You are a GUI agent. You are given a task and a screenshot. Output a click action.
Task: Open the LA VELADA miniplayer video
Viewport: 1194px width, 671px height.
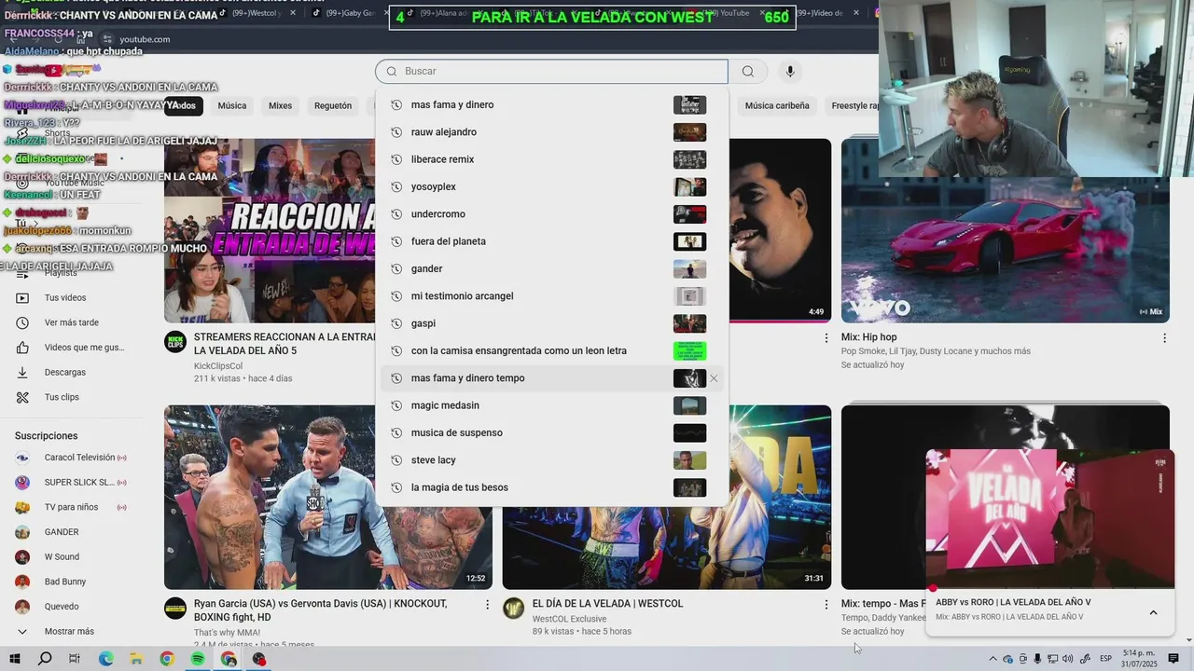pos(1050,518)
